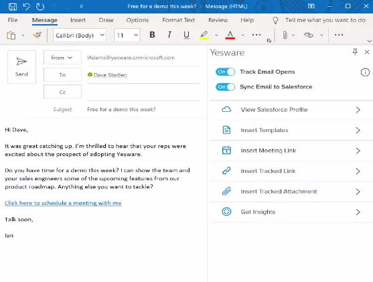
Task: Open the Help tab
Action: point(247,20)
